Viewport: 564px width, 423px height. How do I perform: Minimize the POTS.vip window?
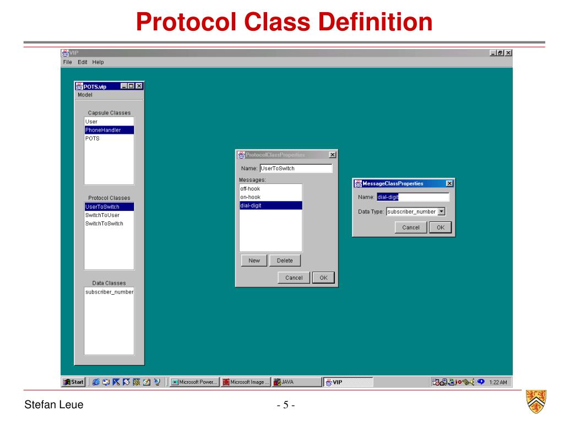pyautogui.click(x=124, y=86)
